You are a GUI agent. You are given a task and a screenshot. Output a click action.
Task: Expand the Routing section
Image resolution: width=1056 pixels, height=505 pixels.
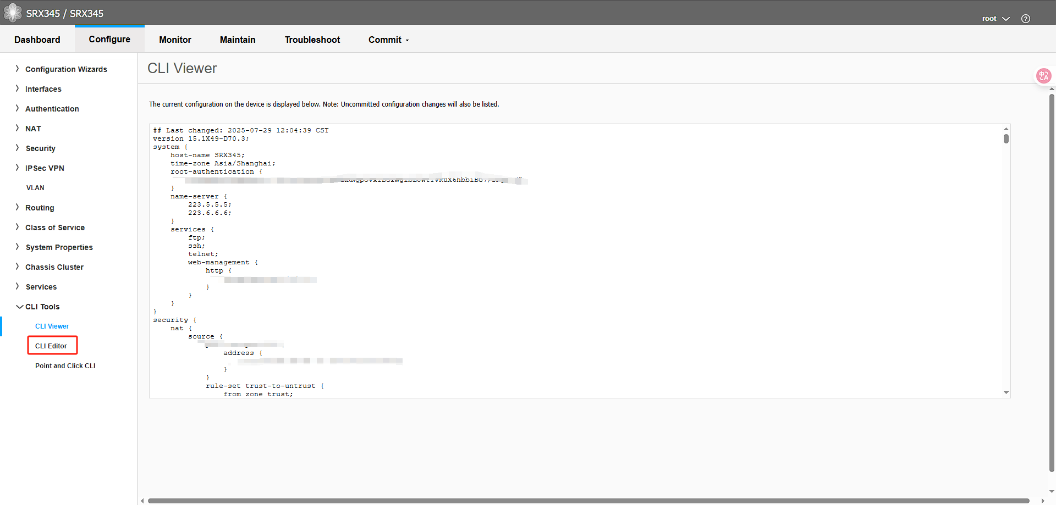pyautogui.click(x=40, y=207)
